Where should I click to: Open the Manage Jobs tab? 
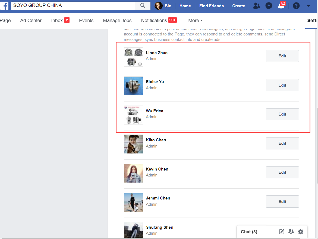(x=117, y=21)
